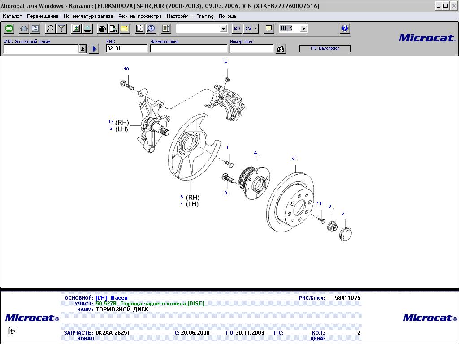The height and width of the screenshot is (344, 459).
Task: Open the Каталог menu
Action: coord(12,16)
